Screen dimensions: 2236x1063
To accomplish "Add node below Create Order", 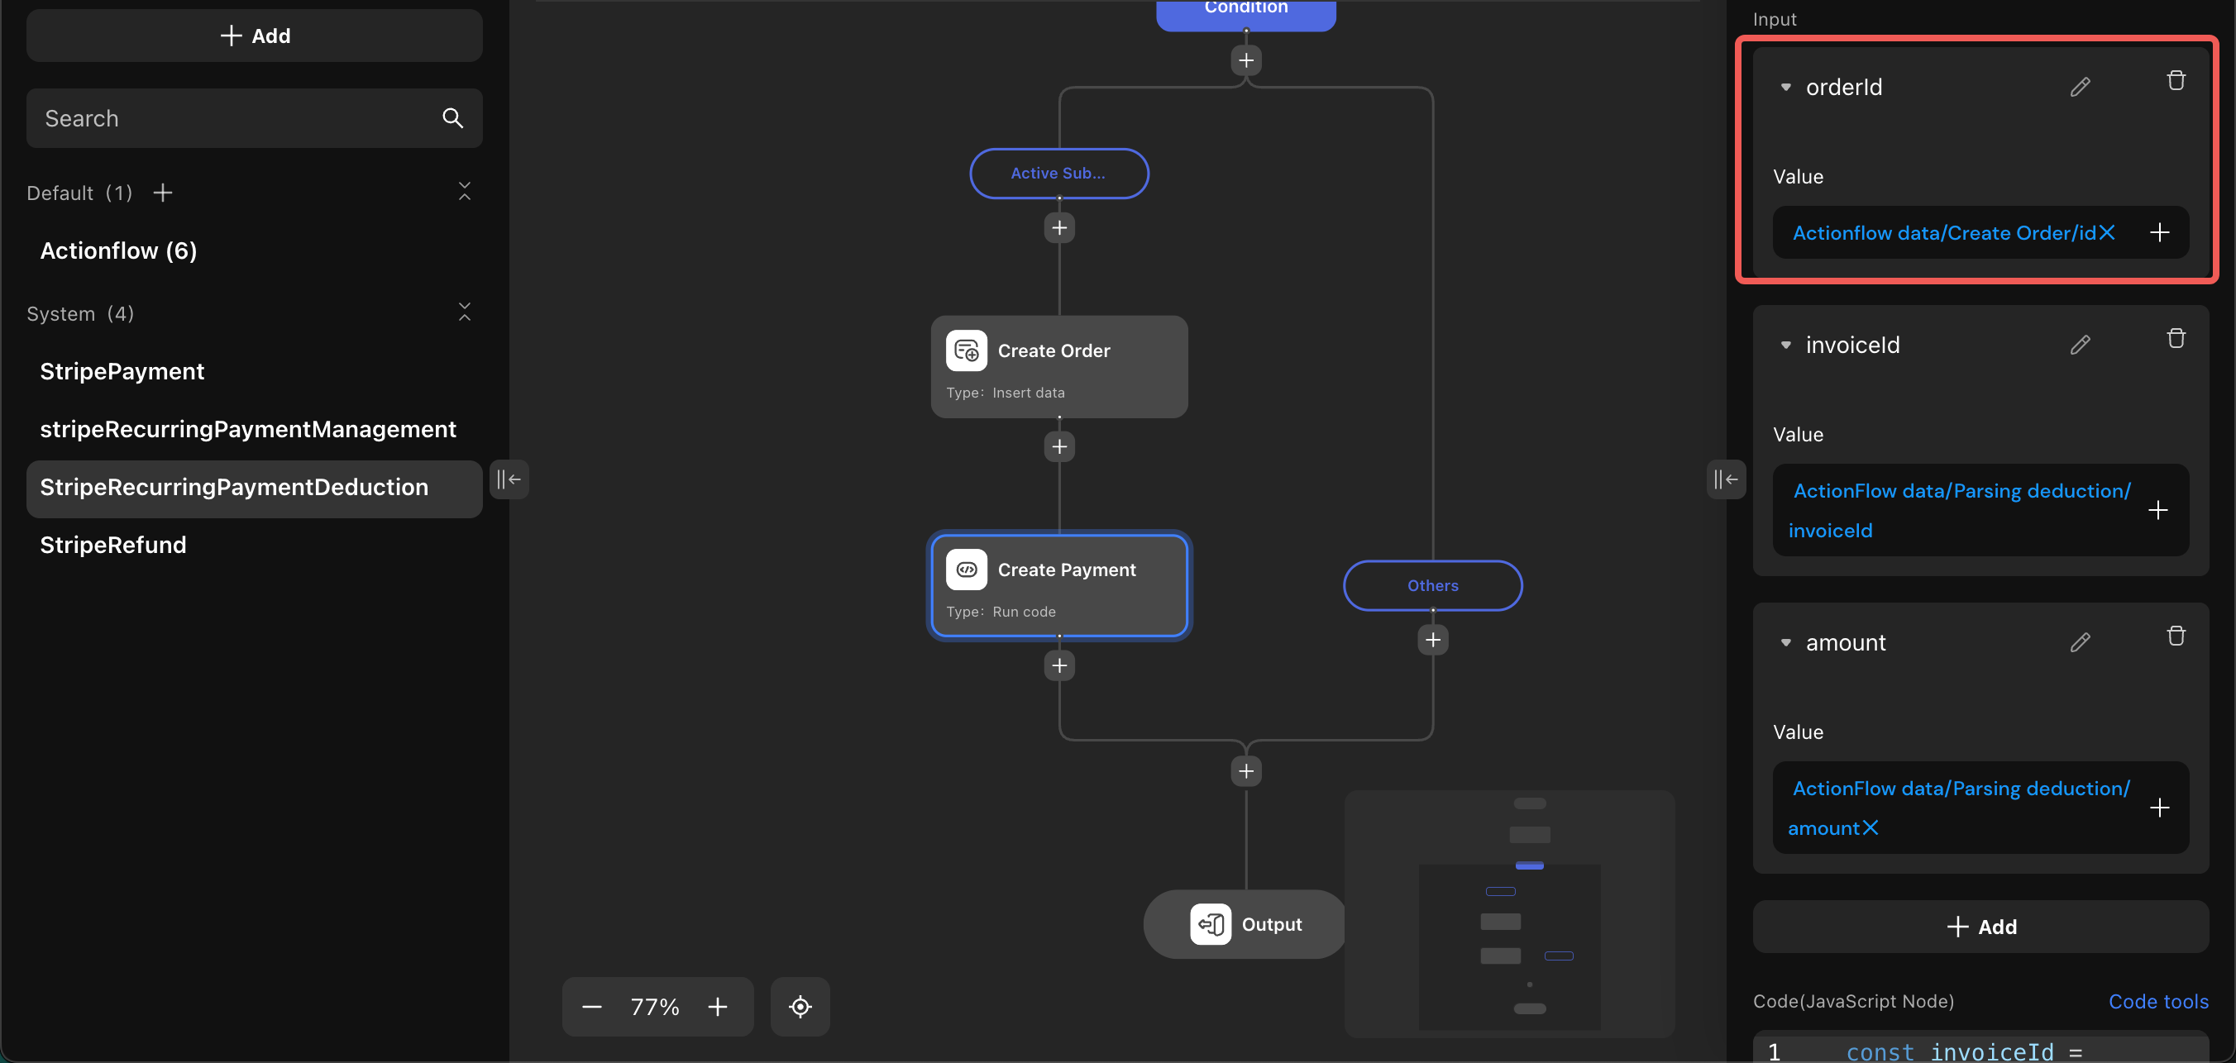I will (x=1059, y=447).
